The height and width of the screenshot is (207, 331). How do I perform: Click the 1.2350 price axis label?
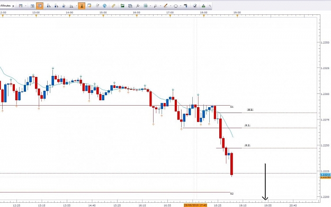point(325,42)
